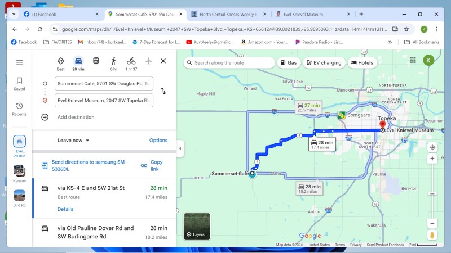The height and width of the screenshot is (253, 451).
Task: Click the 27 min alternate route label
Action: [308, 107]
